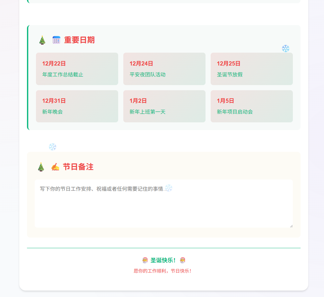The width and height of the screenshot is (324, 297).
Task: Select the 1月2日 新年上班第一天 card
Action: pyautogui.click(x=164, y=106)
